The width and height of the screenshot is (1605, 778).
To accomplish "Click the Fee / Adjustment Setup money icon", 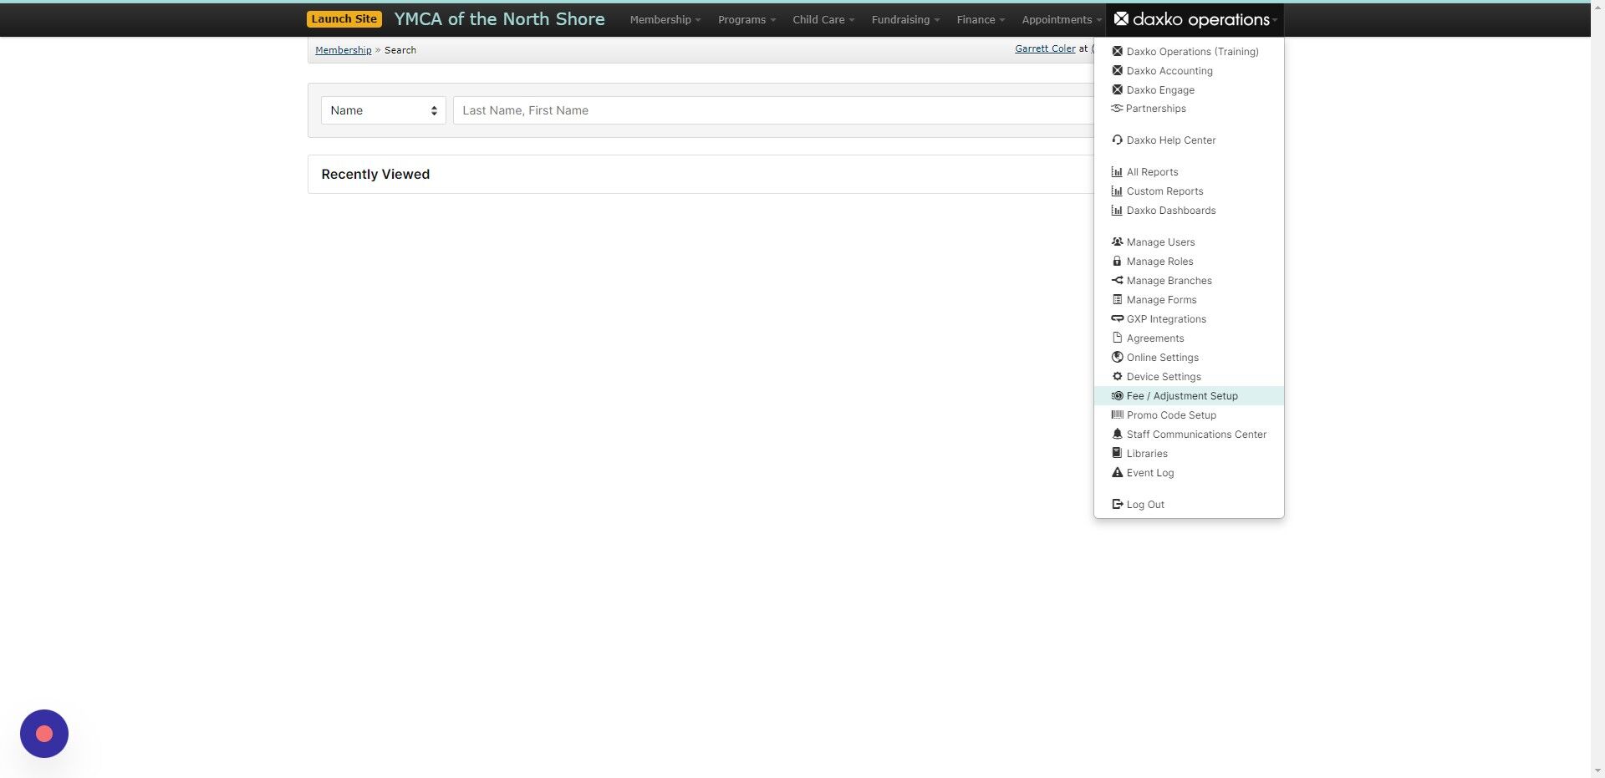I will pos(1117,395).
